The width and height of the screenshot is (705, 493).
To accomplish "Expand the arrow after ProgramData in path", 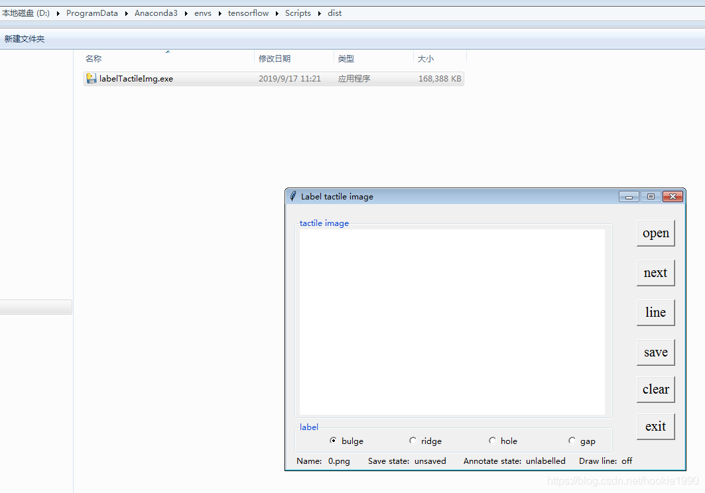I will 126,13.
